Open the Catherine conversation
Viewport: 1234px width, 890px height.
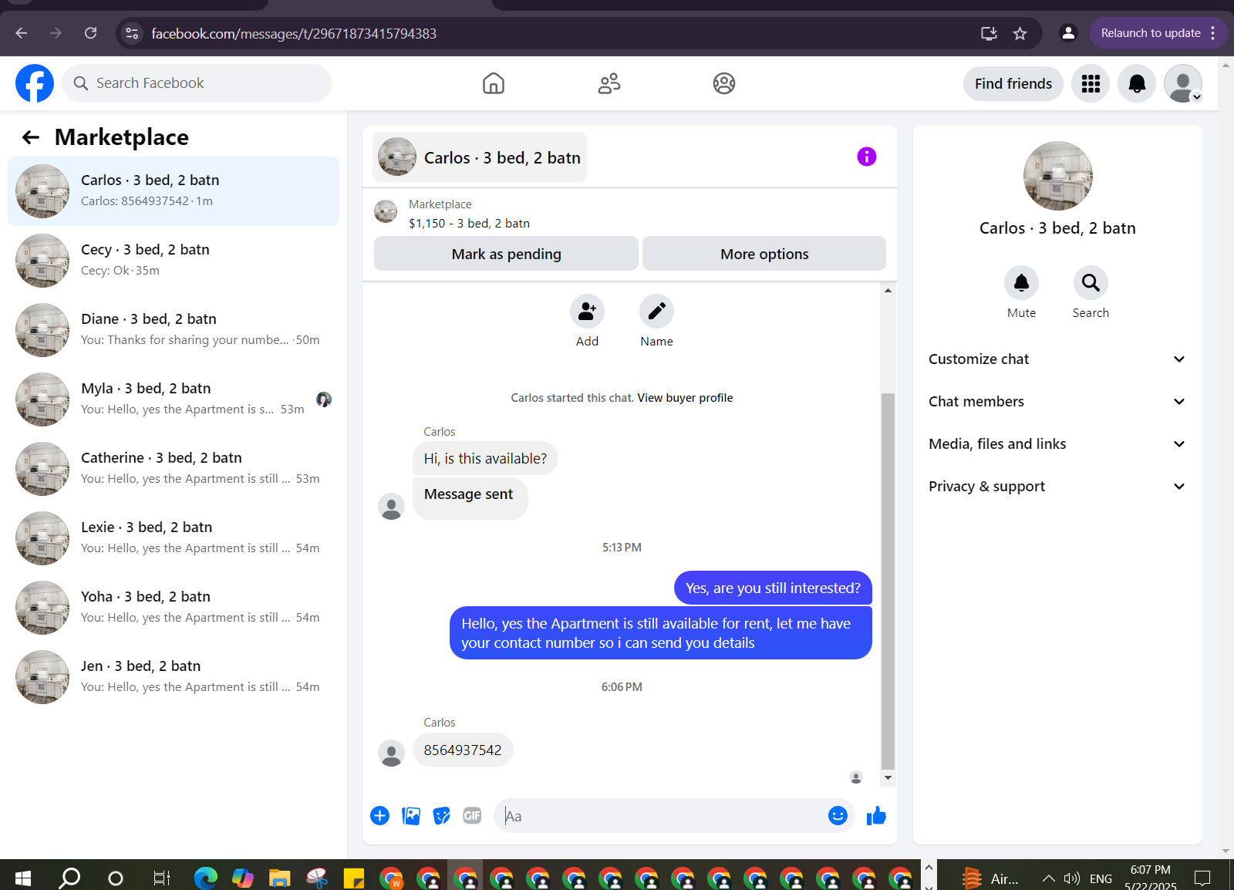click(174, 469)
